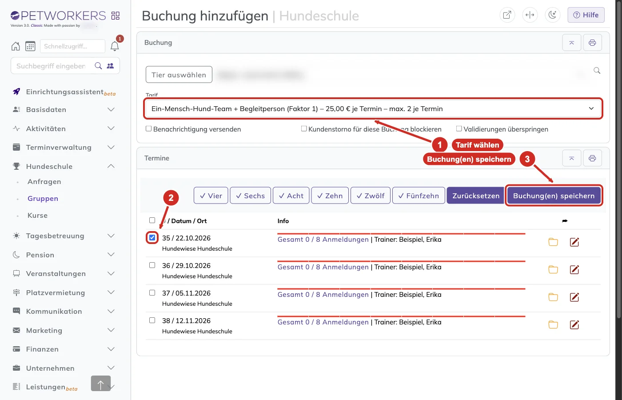
Task: Uncheck appointment 35 / 22.10.2026
Action: tap(152, 237)
